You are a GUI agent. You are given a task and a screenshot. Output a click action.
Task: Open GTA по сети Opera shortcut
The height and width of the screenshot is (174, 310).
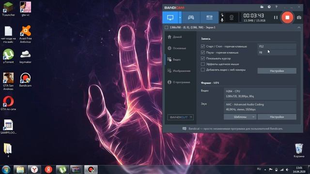(8, 103)
